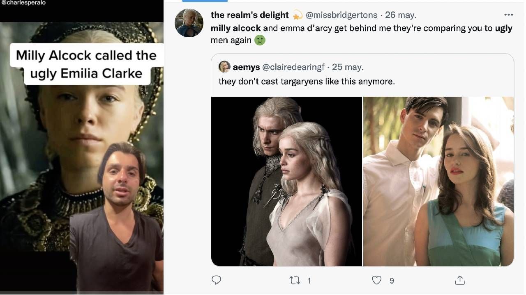The image size is (526, 295).
Task: Open "the realm's delight" display name link
Action: tap(249, 15)
